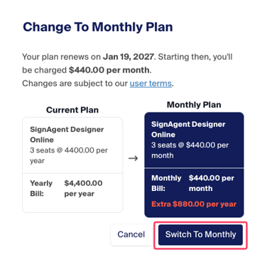Image resolution: width=267 pixels, height=265 pixels.
Task: Click the Change To Monthly Plan heading
Action: (x=98, y=27)
